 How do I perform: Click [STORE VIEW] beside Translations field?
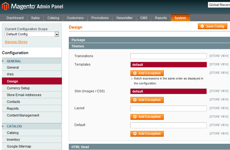(x=219, y=56)
